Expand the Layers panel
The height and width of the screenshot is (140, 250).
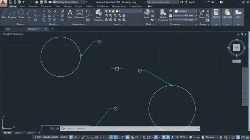[118, 24]
